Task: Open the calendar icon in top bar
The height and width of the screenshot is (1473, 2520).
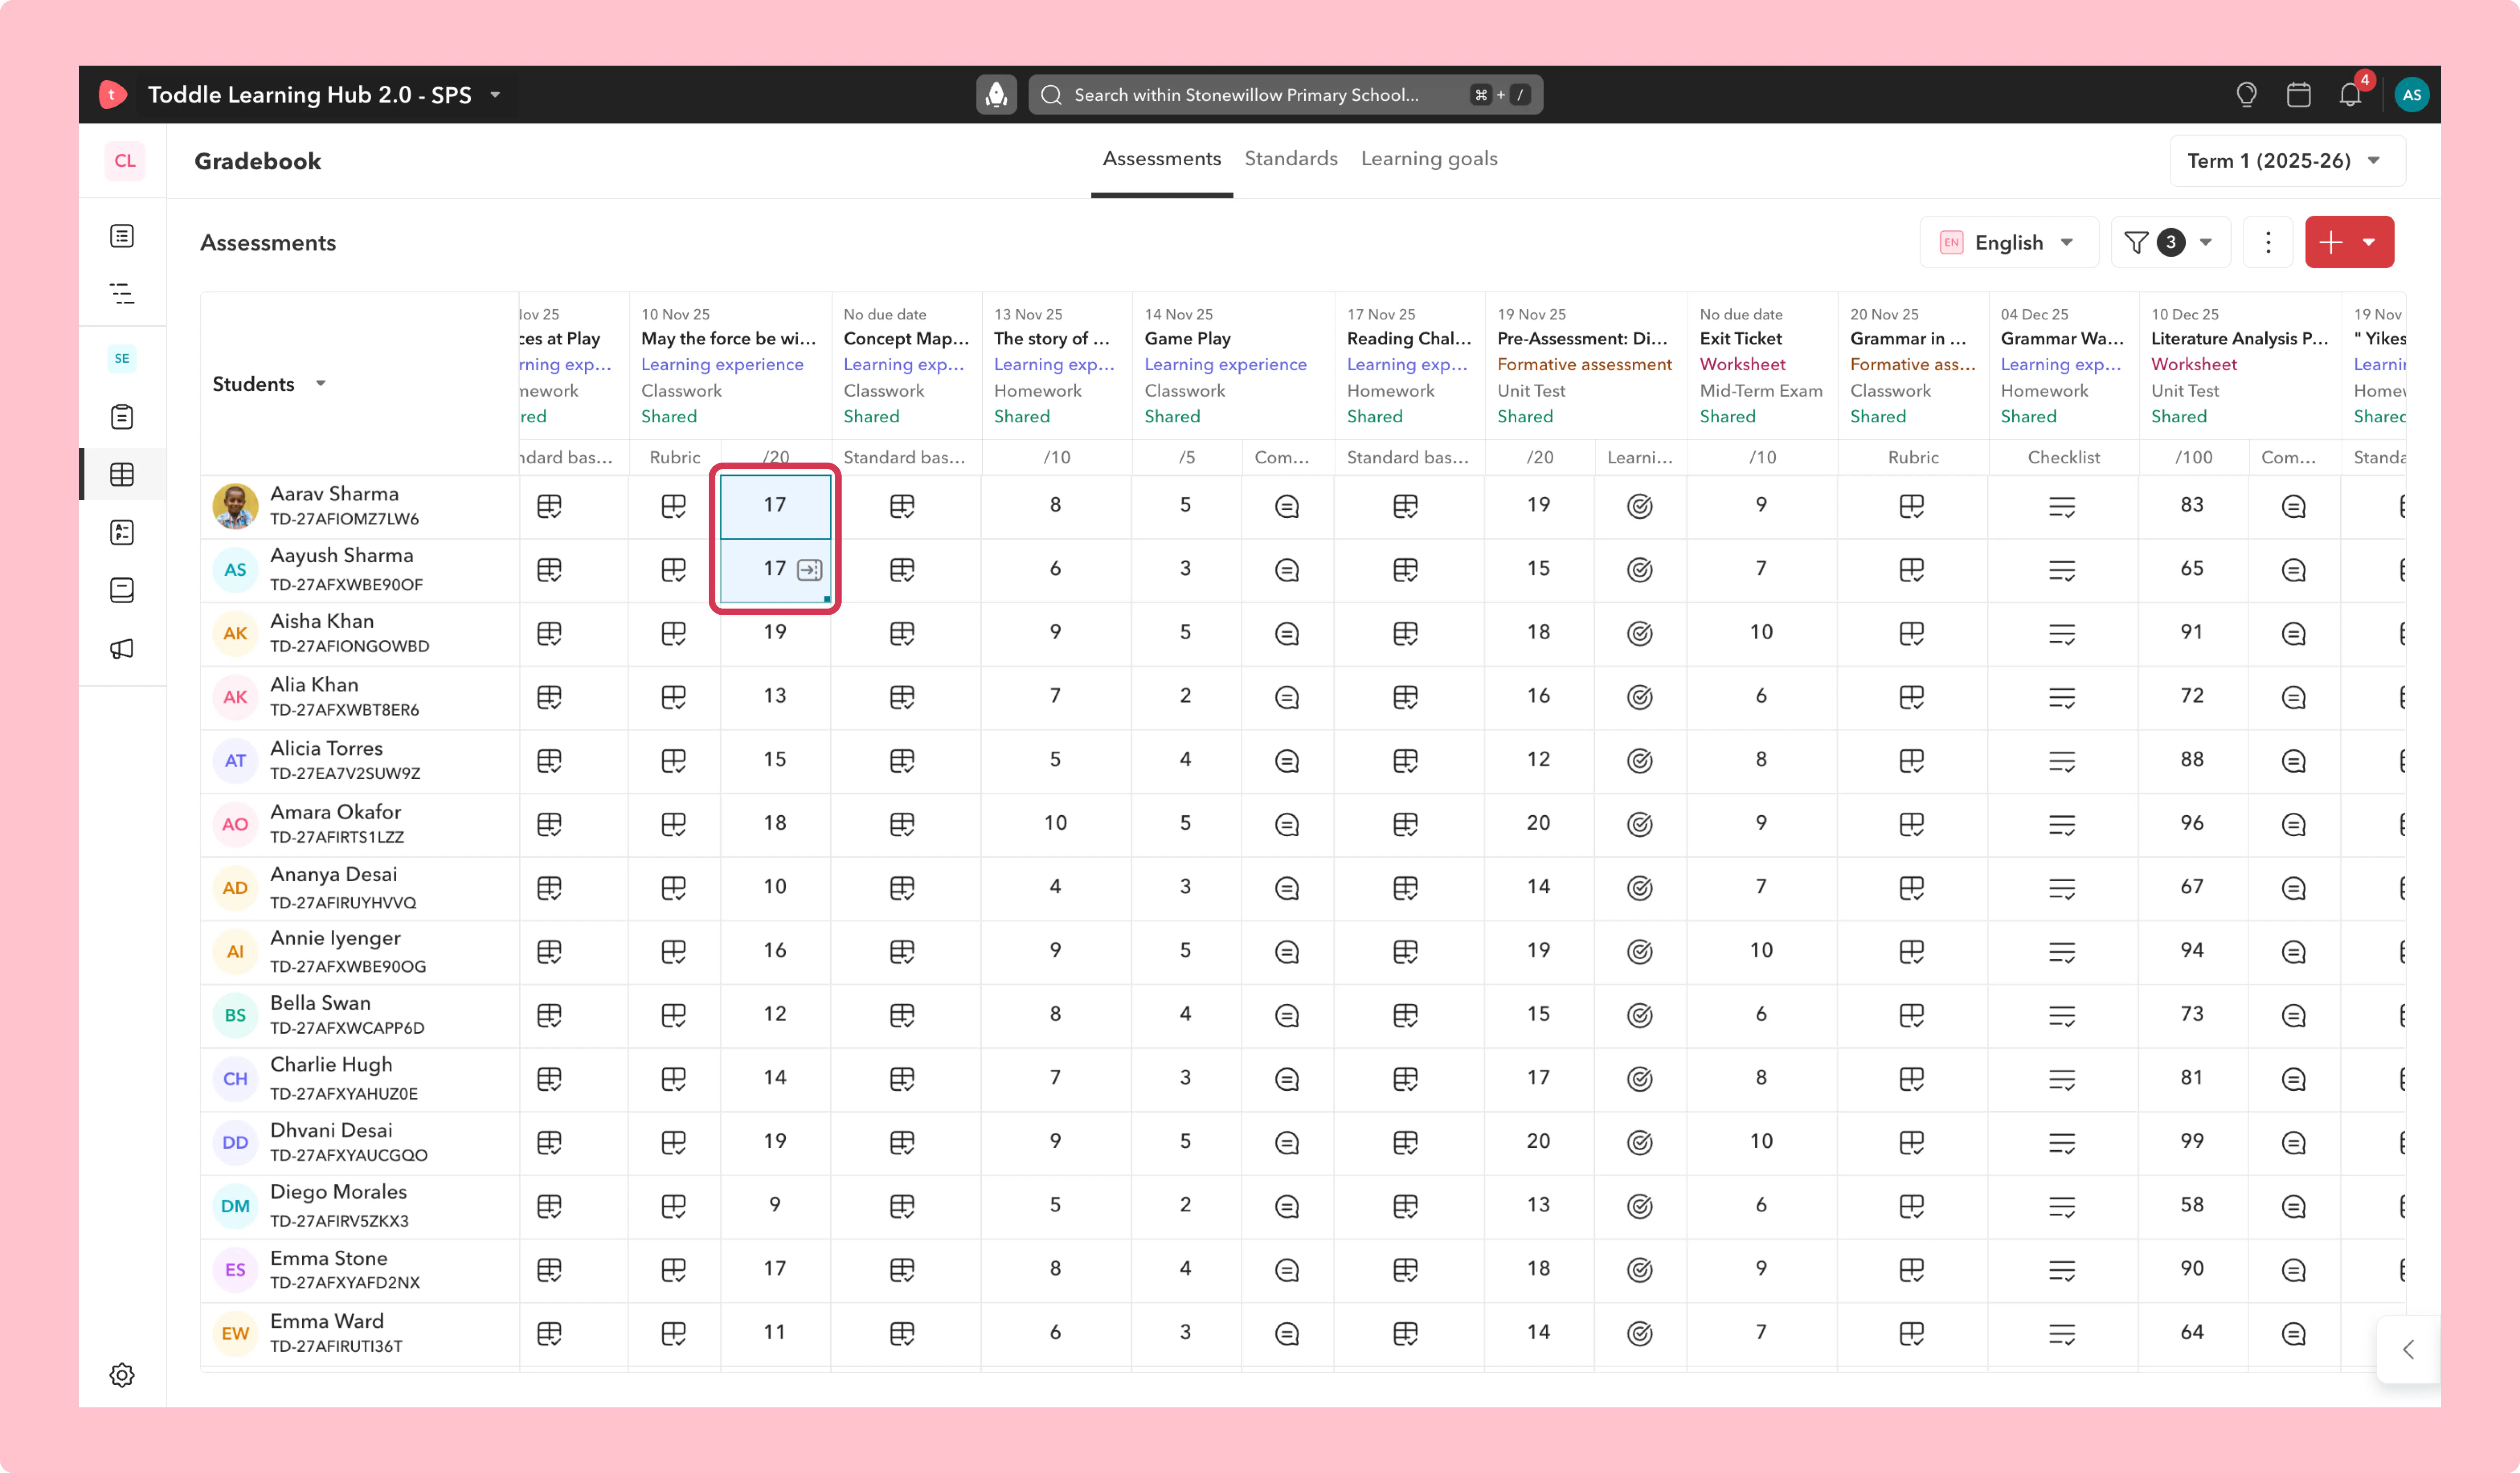Action: [2298, 95]
